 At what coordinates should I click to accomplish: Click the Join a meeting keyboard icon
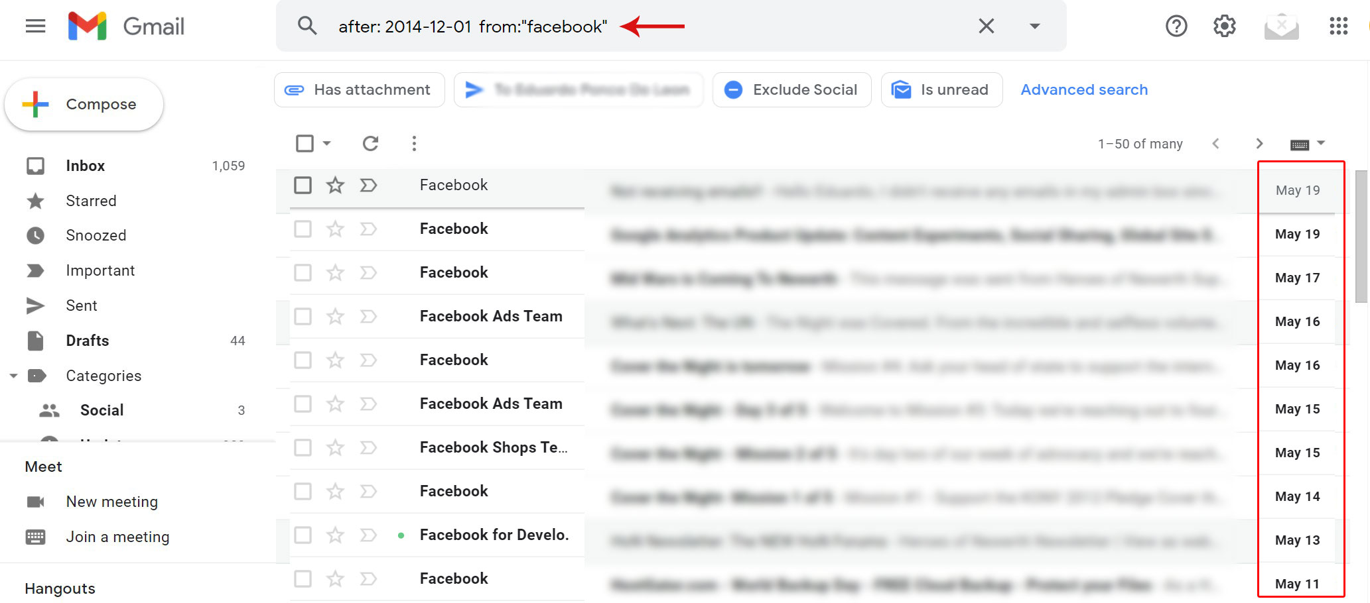point(35,537)
